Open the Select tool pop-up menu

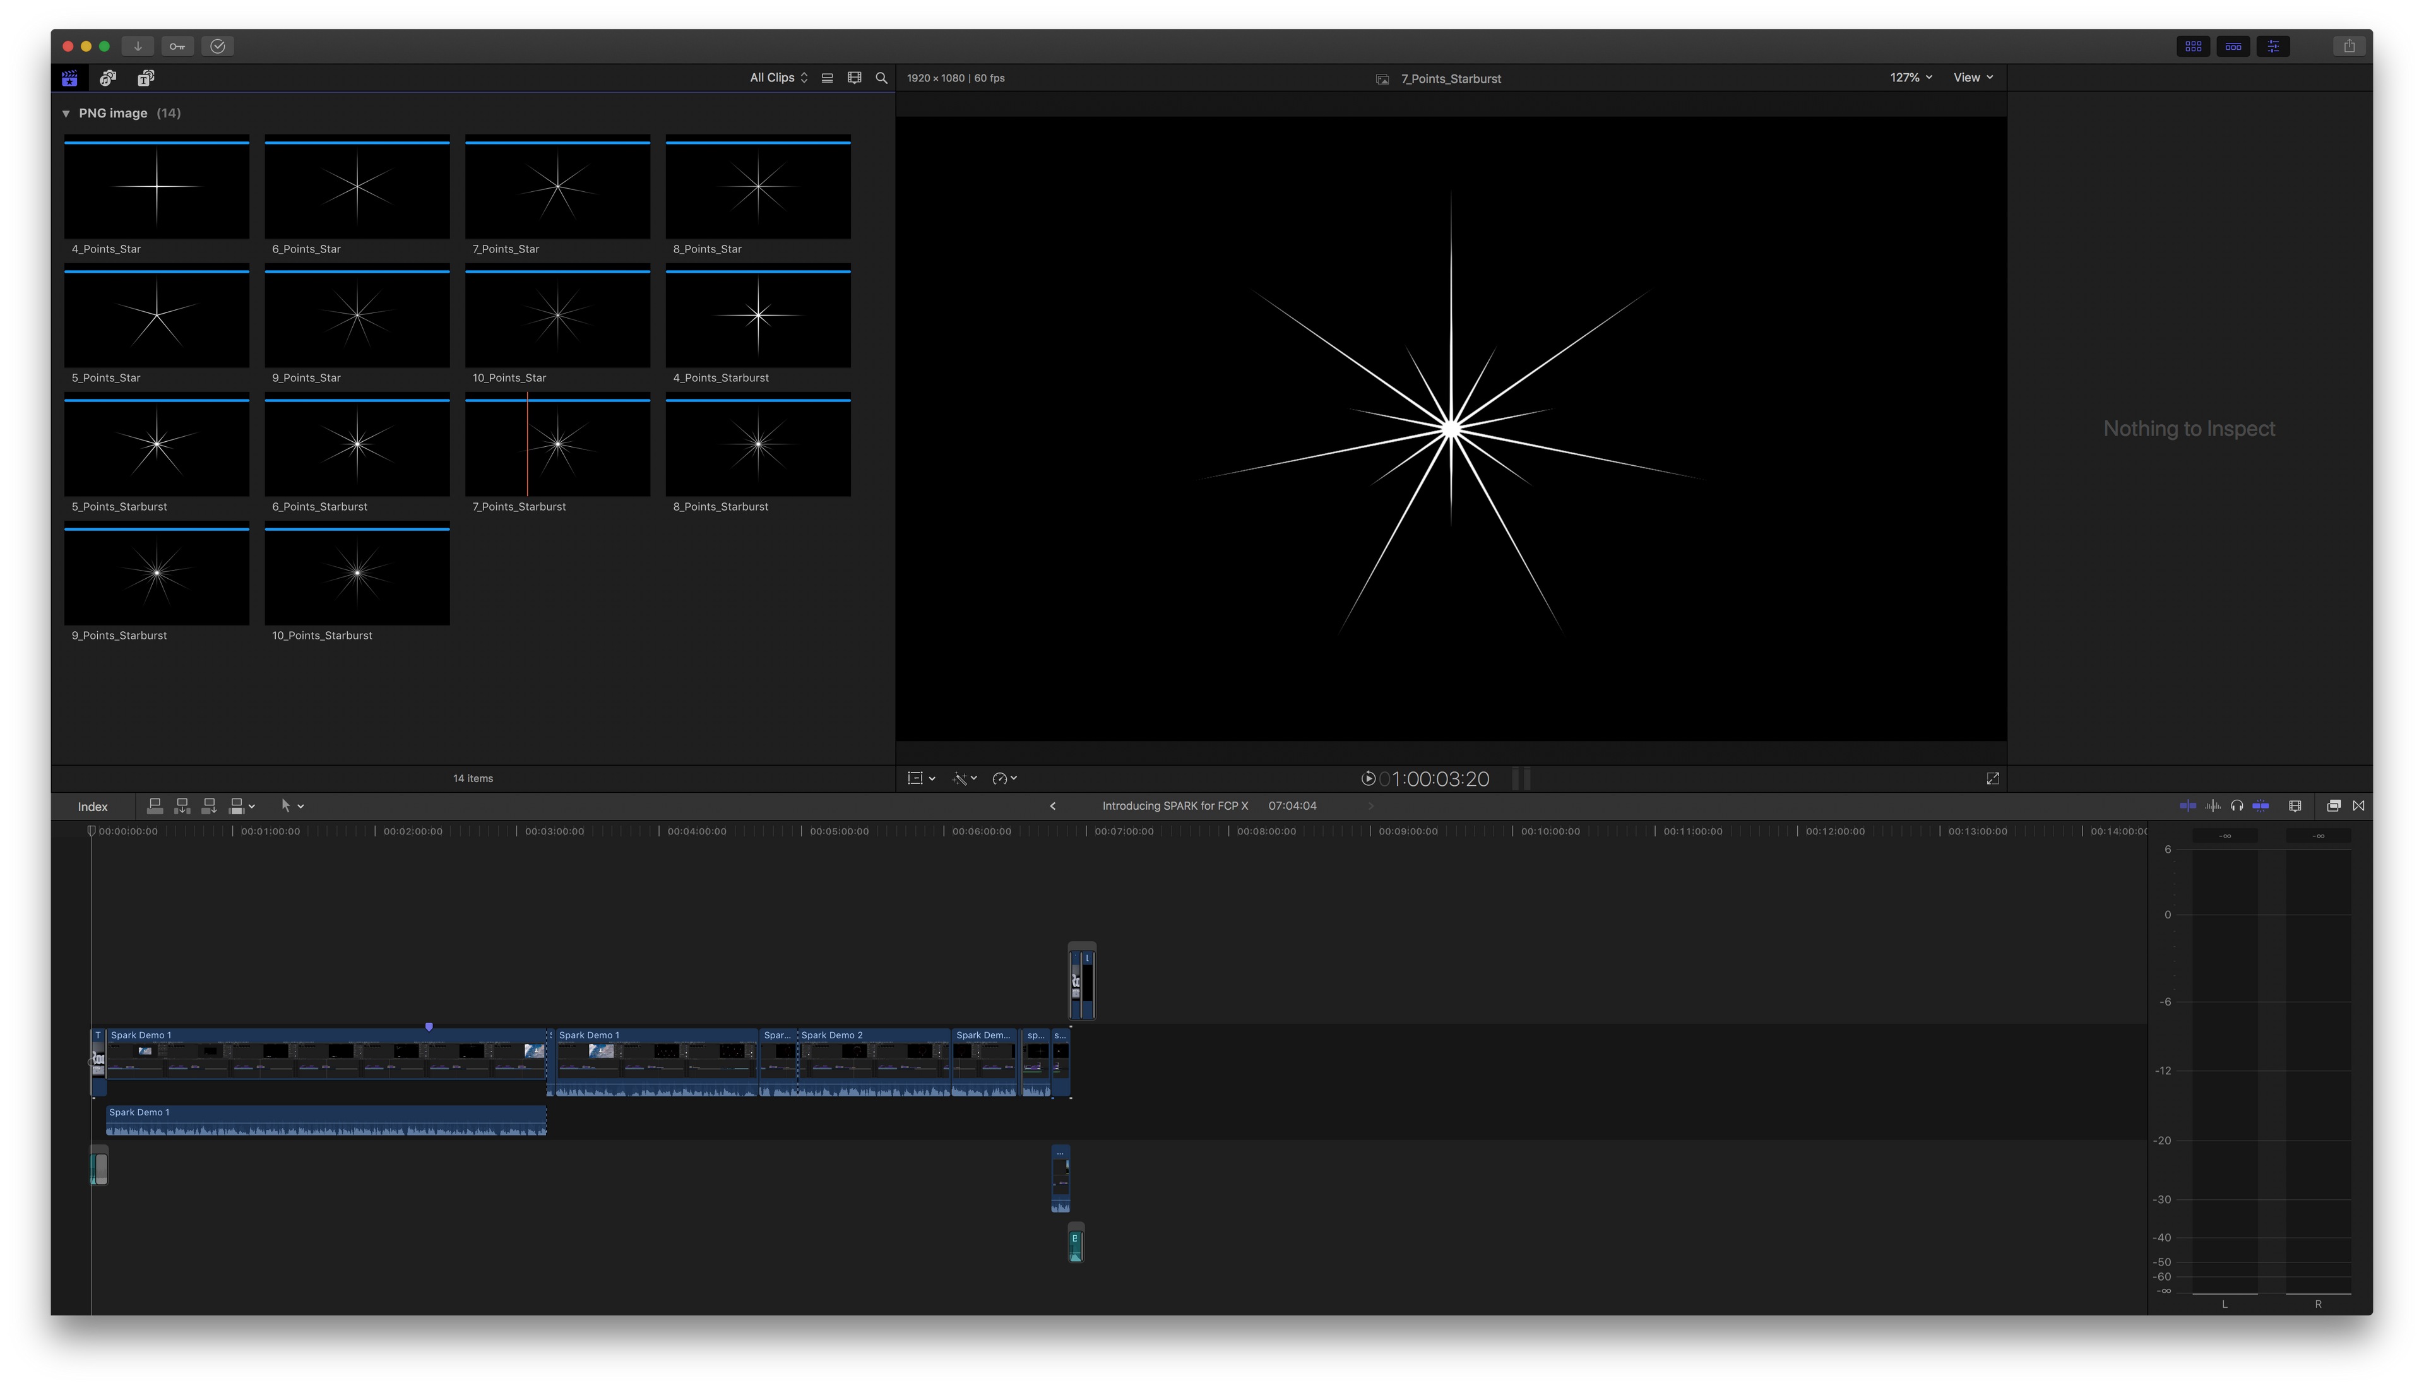click(x=291, y=807)
